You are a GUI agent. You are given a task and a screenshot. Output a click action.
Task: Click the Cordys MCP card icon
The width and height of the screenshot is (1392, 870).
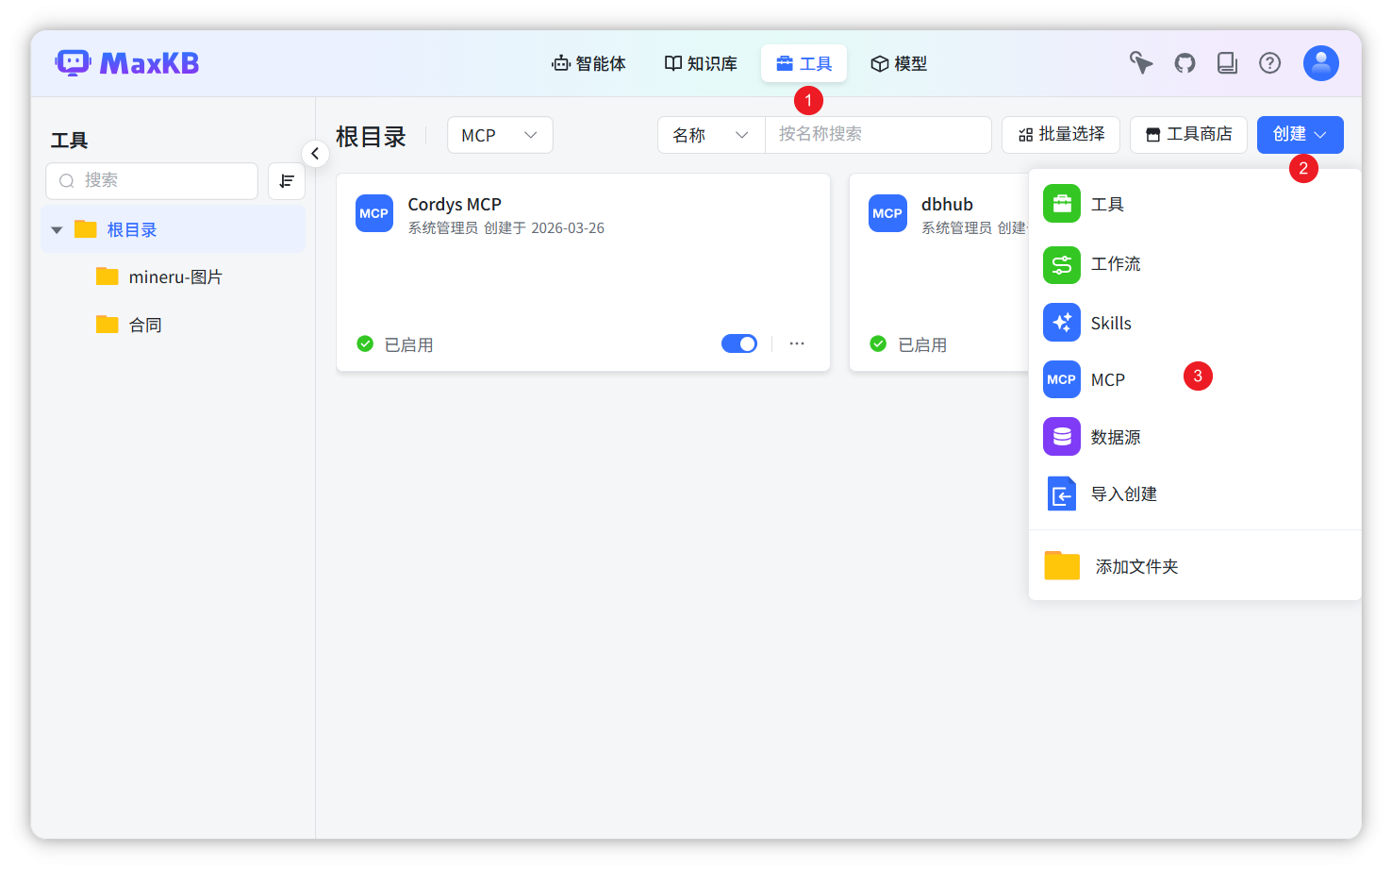[x=374, y=213]
